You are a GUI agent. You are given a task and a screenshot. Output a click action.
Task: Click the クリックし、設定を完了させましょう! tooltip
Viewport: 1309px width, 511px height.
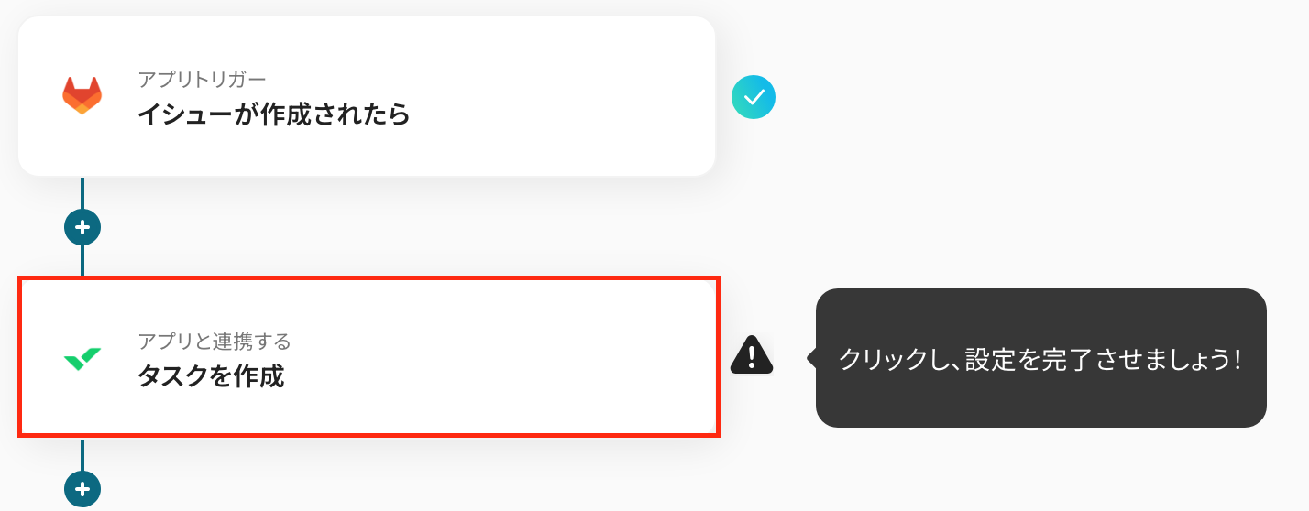(1040, 358)
